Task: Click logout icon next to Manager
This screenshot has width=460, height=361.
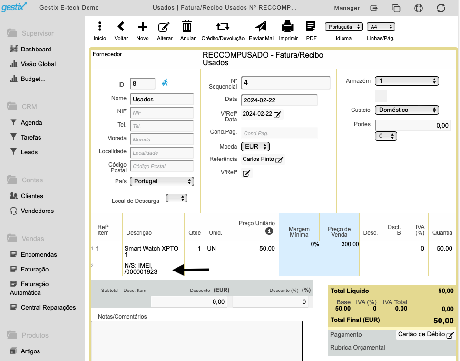Action: point(374,8)
